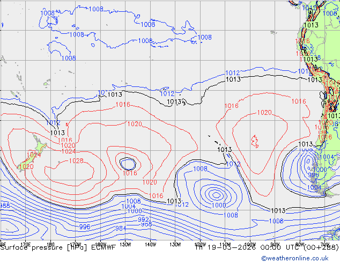
Task: Select the 1024 label on New Zealand's North Island
Action: (x=34, y=155)
